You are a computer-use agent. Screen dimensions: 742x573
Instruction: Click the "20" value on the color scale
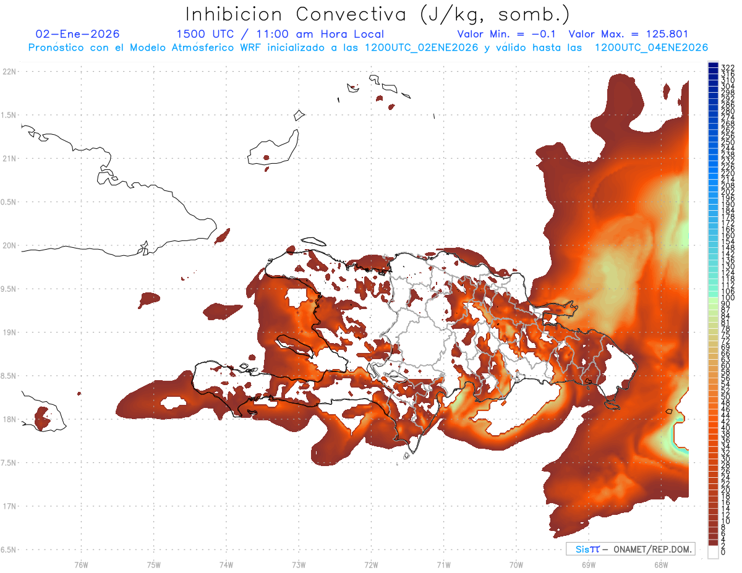click(725, 490)
